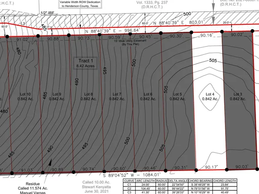Click the 90.17' bottom dimension
The width and height of the screenshot is (259, 194).
212,167
